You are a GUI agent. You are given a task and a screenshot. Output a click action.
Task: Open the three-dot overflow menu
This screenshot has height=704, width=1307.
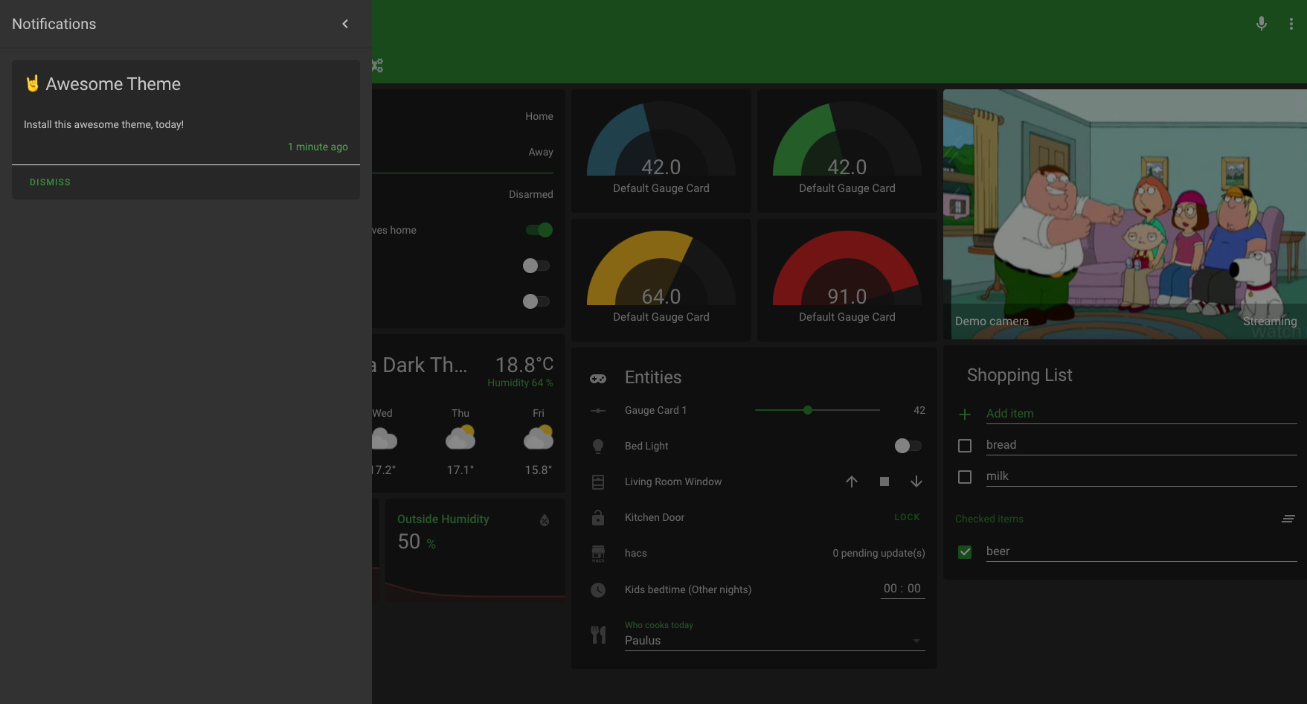pos(1291,24)
